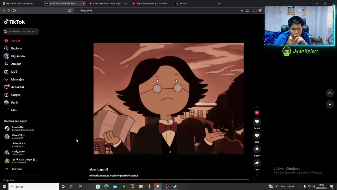This screenshot has width=337, height=190.
Task: Go forward in browser history
Action: [9, 11]
